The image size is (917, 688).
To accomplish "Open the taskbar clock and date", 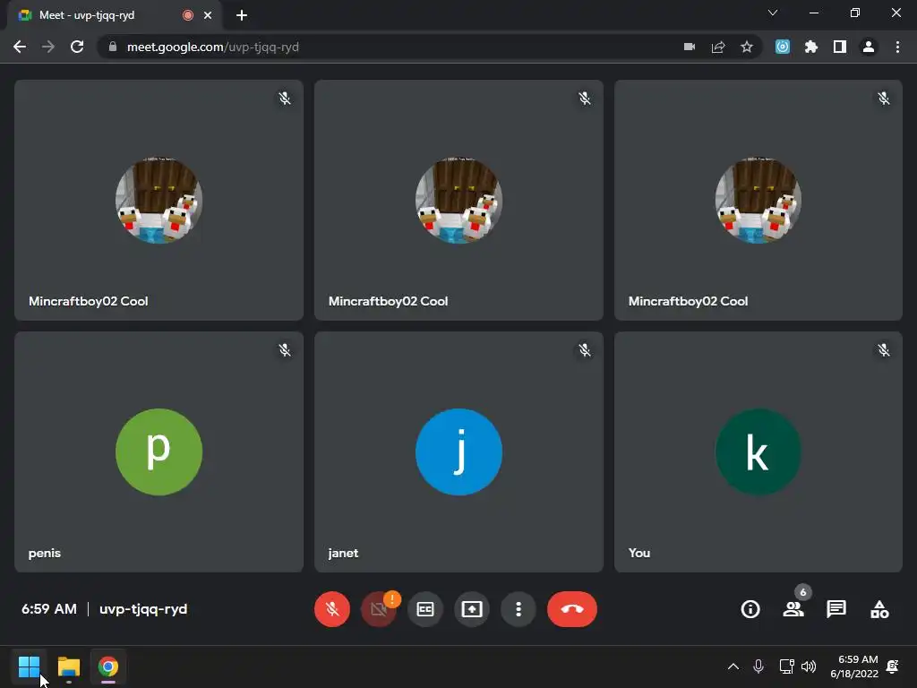I will click(853, 666).
